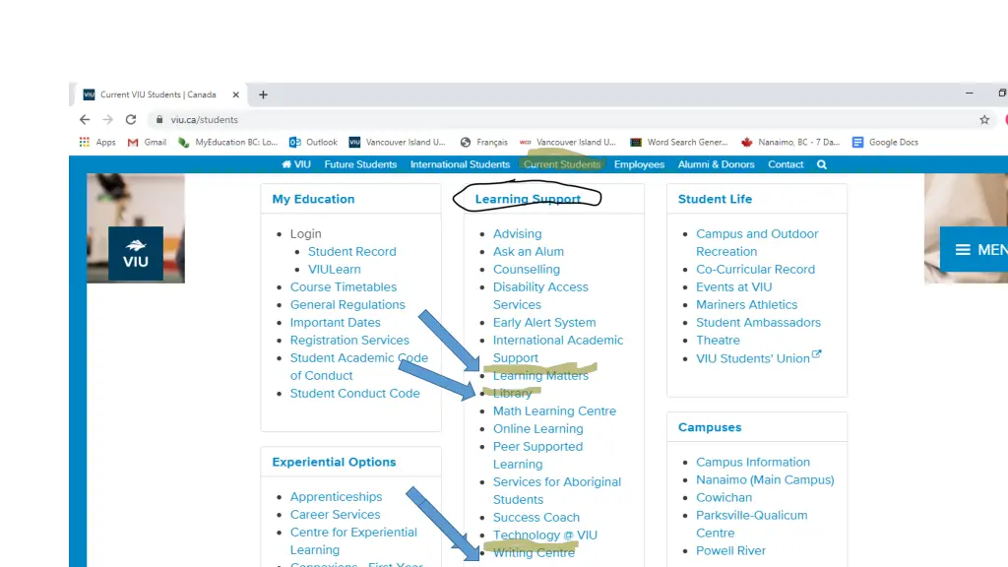Screen dimensions: 1008x567
Task: Open the Counselling link
Action: 527,270
